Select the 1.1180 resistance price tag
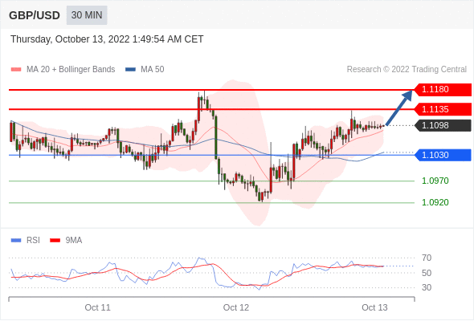The width and height of the screenshot is (474, 321). pos(443,90)
